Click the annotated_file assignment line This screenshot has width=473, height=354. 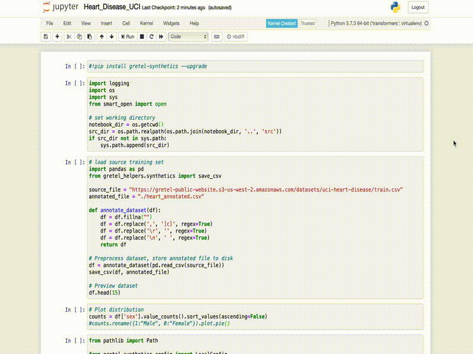146,196
